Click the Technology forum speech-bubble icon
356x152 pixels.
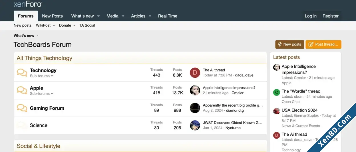(22, 73)
